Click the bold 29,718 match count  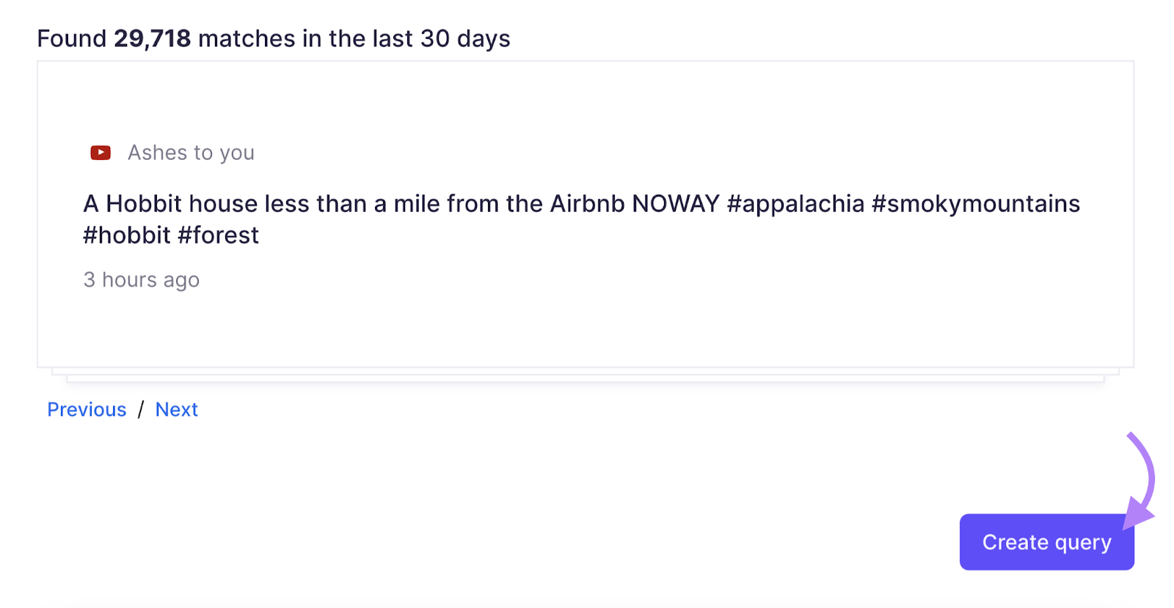click(x=152, y=39)
